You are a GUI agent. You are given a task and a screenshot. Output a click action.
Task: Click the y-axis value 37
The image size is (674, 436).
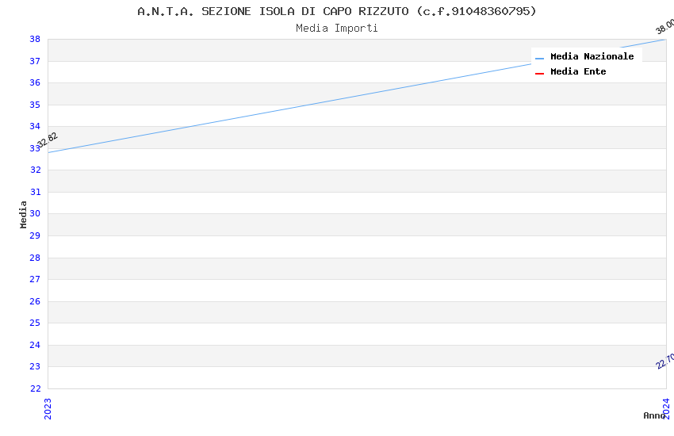(x=35, y=61)
